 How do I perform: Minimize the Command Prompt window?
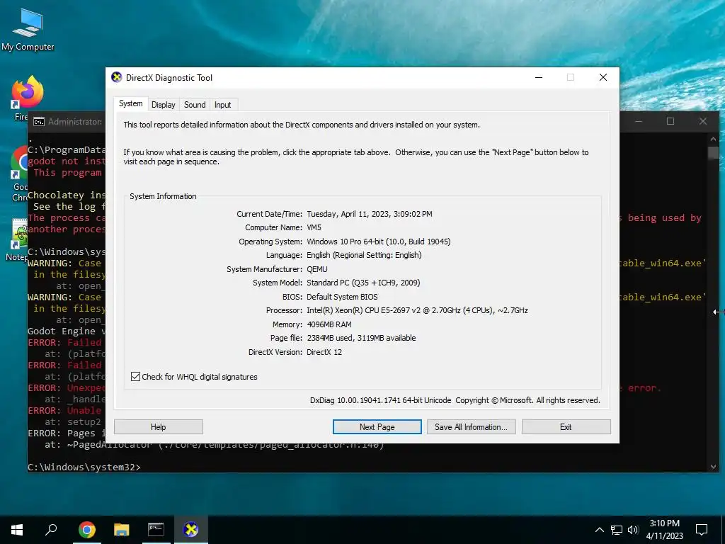coord(639,121)
